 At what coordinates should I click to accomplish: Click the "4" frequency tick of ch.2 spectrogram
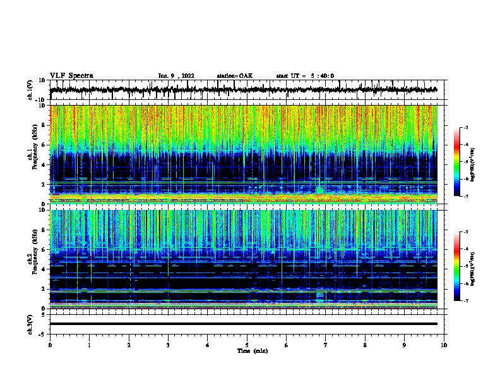click(x=44, y=269)
